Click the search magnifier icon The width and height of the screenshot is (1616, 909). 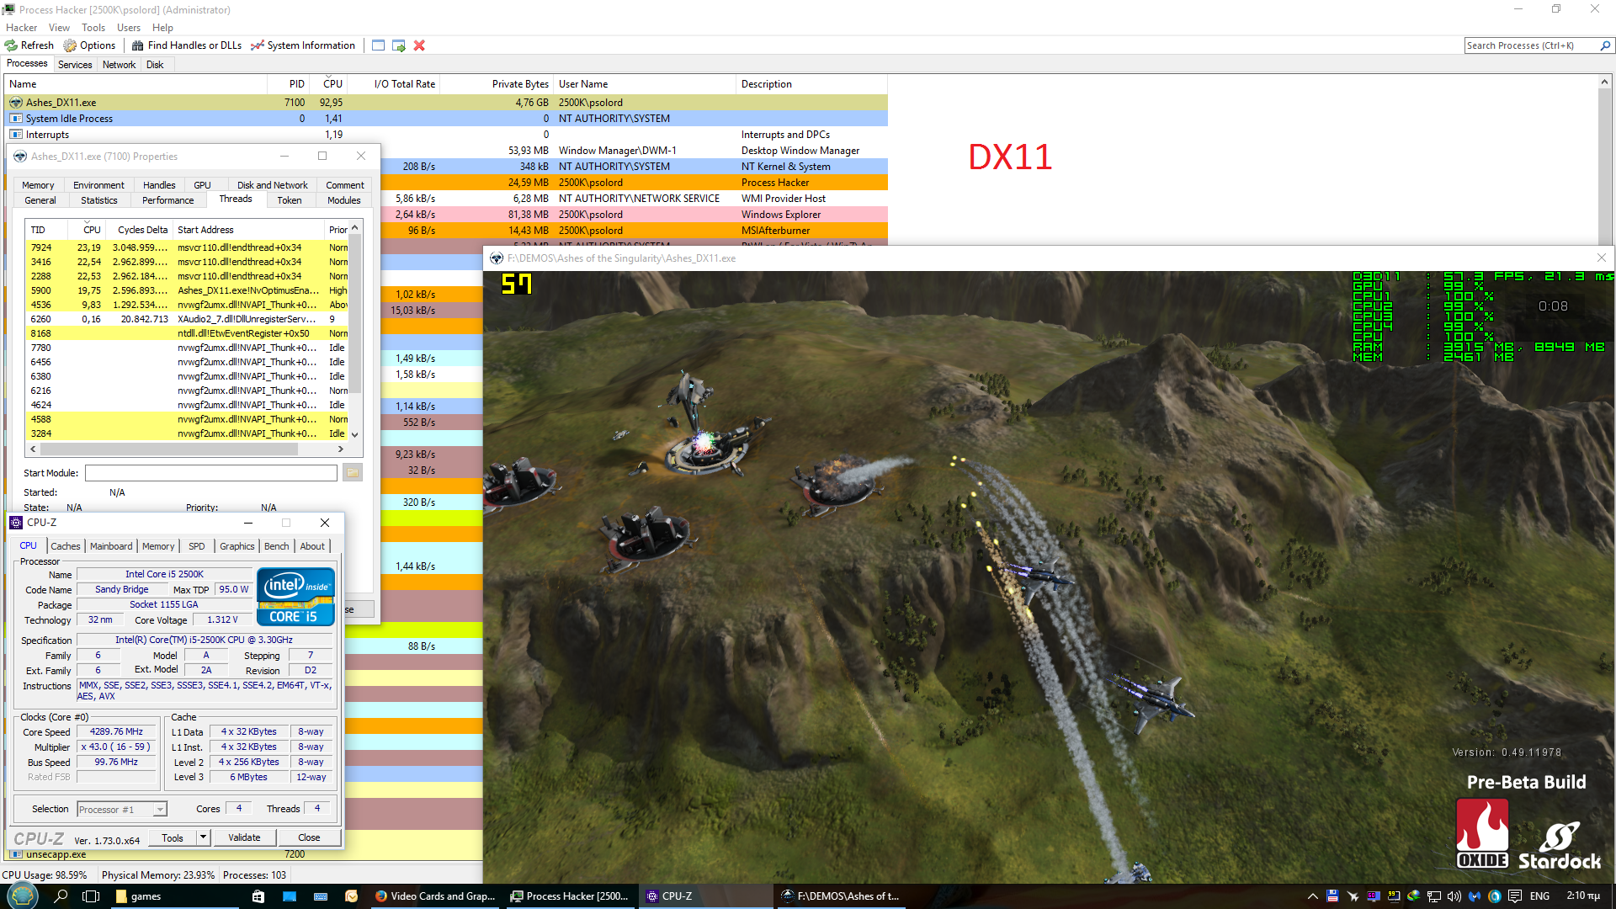(1604, 45)
